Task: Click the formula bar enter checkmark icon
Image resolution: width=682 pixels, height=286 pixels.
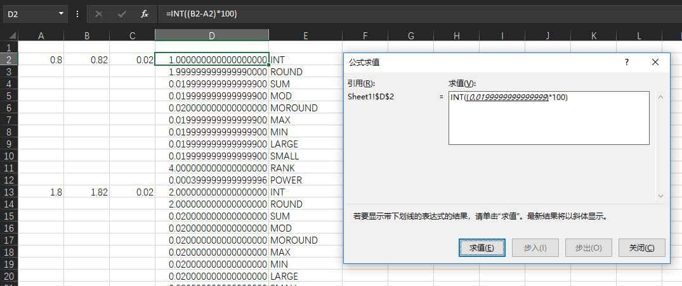Action: [x=121, y=13]
